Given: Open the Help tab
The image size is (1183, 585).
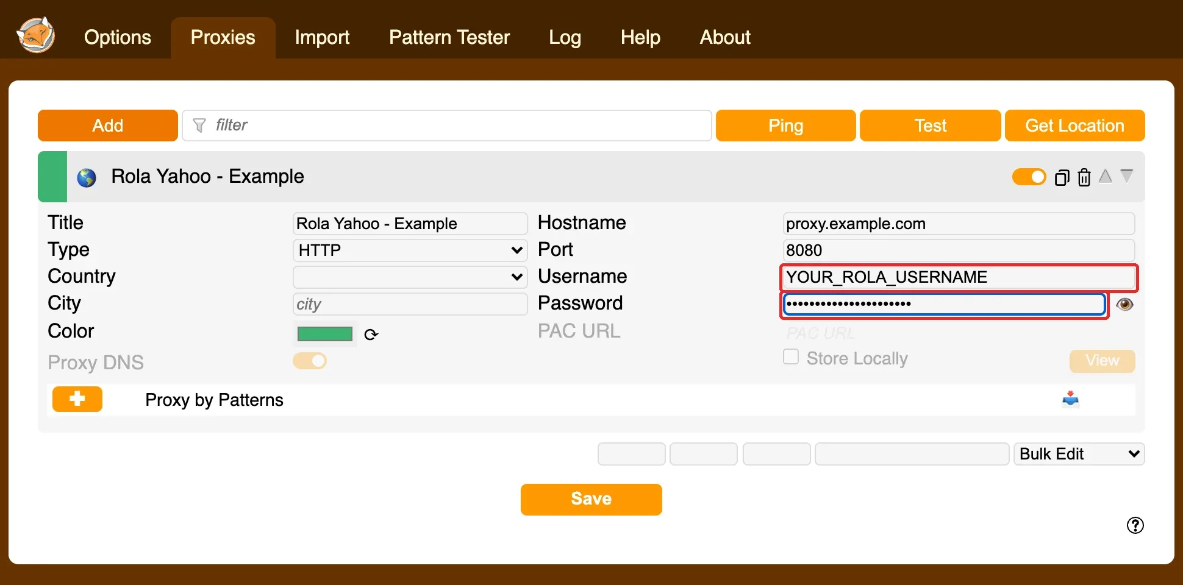Looking at the screenshot, I should point(640,37).
